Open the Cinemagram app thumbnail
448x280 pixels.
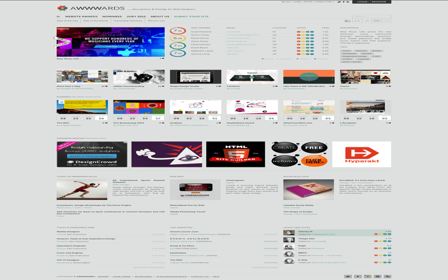tap(195, 190)
